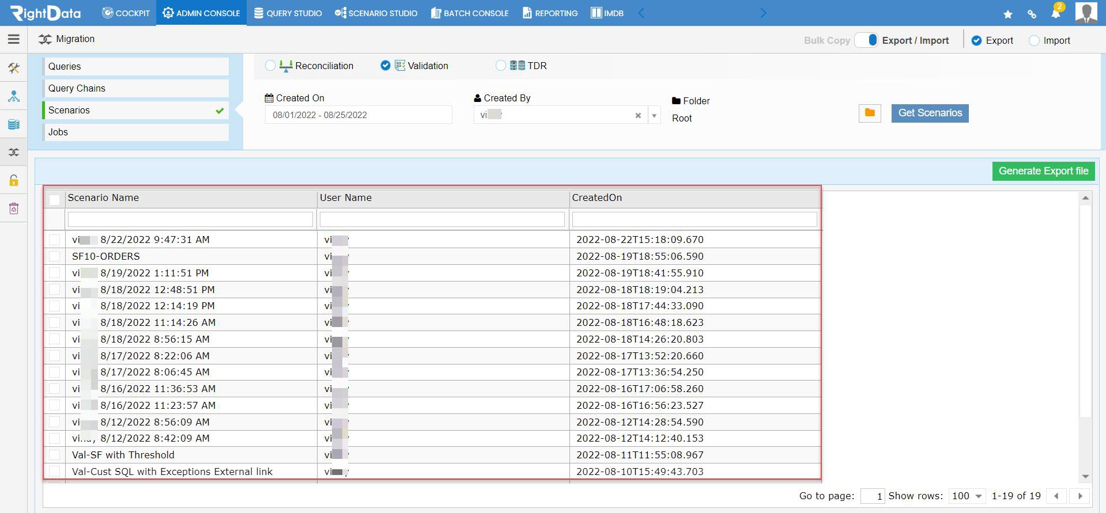This screenshot has height=513, width=1106.
Task: Open the notifications bell icon
Action: tap(1056, 12)
